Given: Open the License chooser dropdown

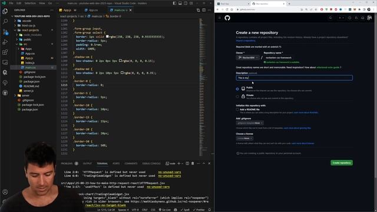Looking at the screenshot, I should 244,138.
